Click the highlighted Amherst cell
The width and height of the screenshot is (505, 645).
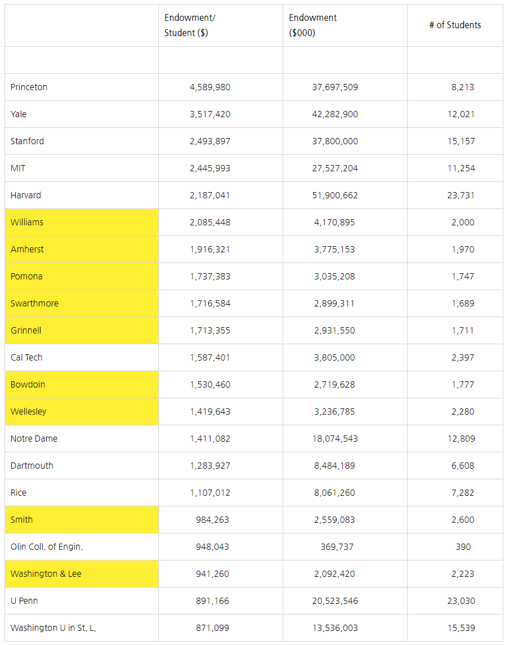[x=27, y=250]
